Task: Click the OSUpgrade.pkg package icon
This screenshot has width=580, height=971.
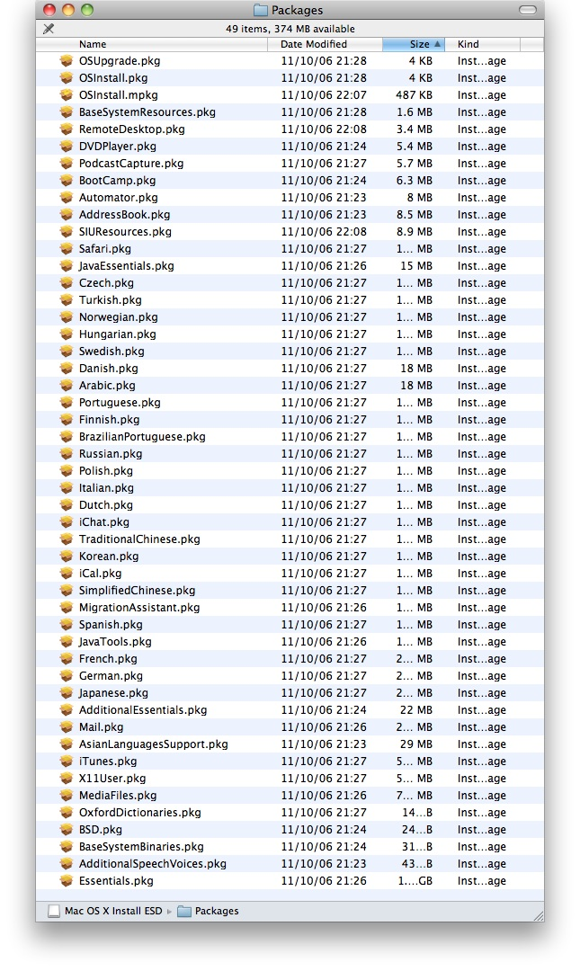Action: tap(67, 61)
